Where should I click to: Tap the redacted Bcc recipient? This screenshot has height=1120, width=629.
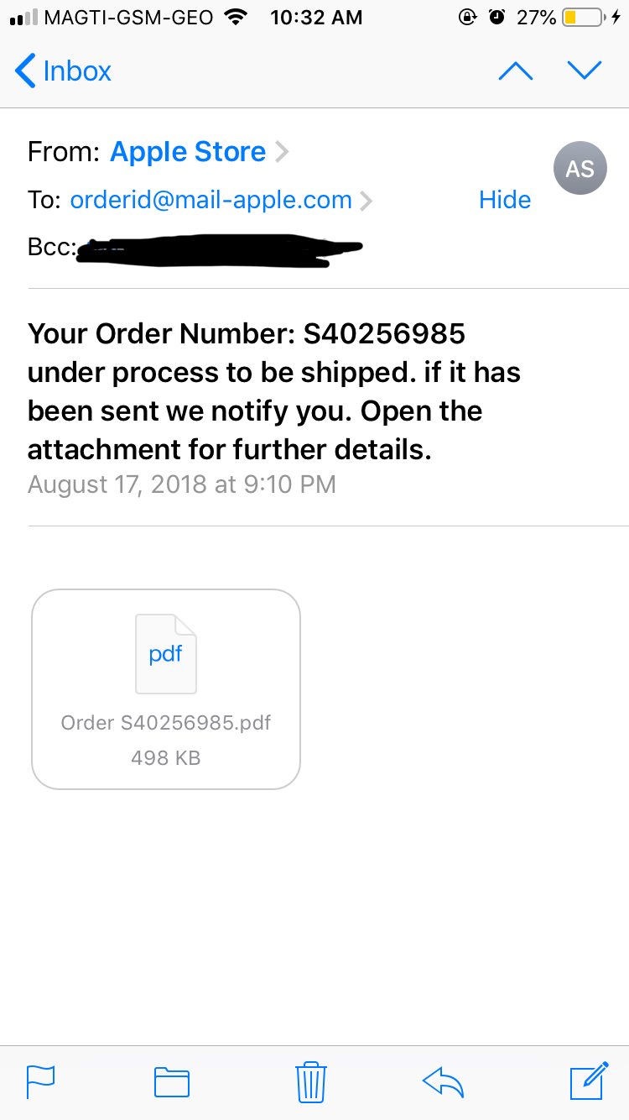click(x=218, y=249)
